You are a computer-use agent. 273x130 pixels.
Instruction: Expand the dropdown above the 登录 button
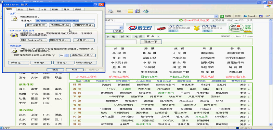(x=121, y=28)
